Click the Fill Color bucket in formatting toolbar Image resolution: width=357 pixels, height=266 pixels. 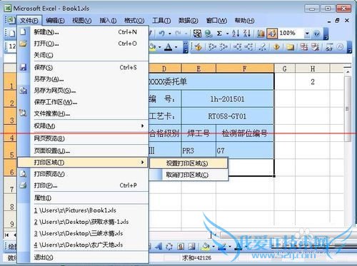(x=153, y=47)
